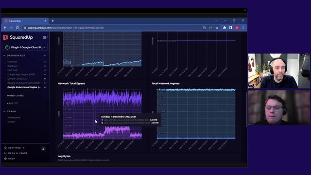Open Google Compute Engine (GCE) dashboard
Viewport: 311px width, 175px height.
tap(24, 83)
